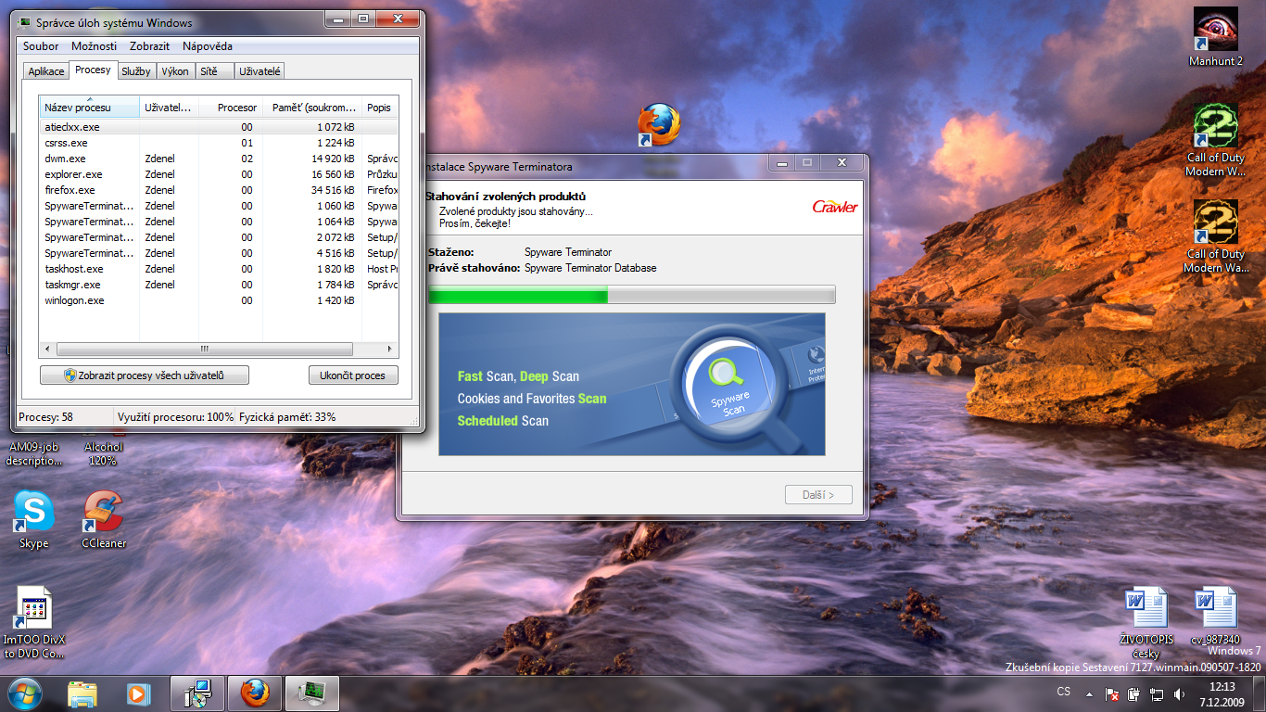1266x712 pixels.
Task: Select the Procesy tab
Action: click(x=93, y=70)
